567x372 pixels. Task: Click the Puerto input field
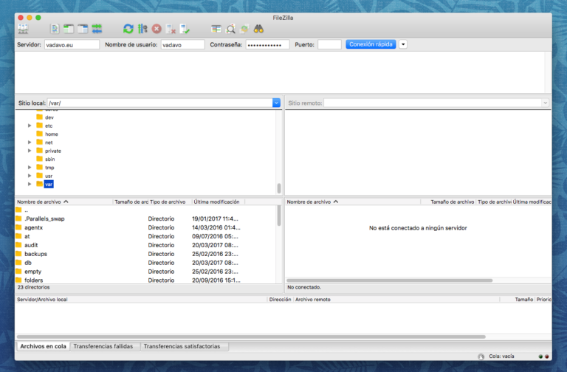tap(329, 44)
